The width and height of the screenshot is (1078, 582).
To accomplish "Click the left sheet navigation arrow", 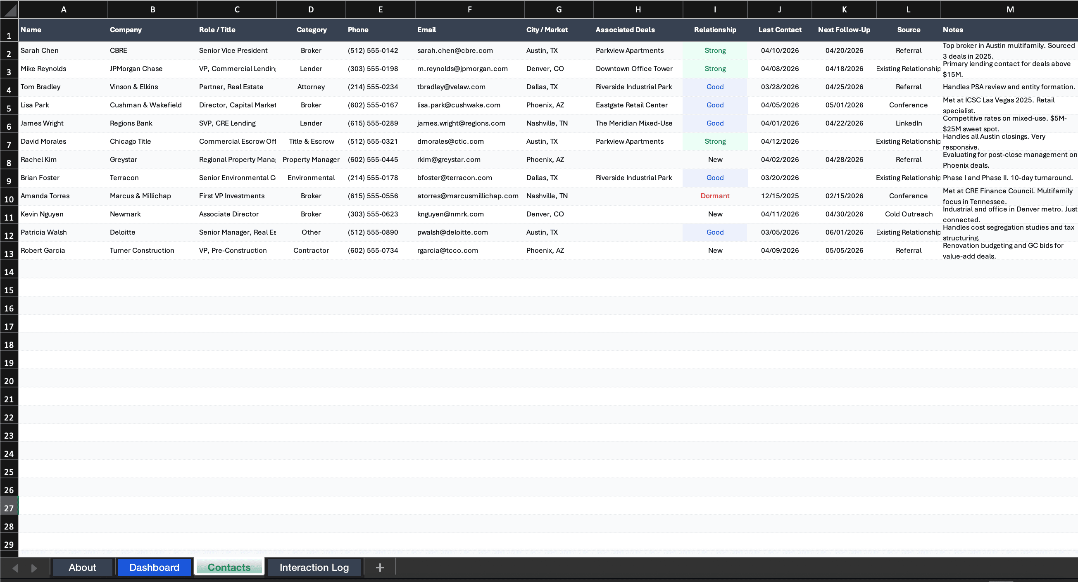I will pyautogui.click(x=15, y=568).
